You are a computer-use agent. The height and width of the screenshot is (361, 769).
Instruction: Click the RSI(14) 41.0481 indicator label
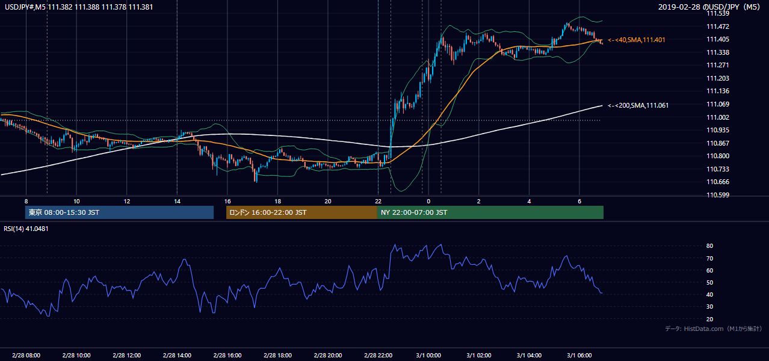point(26,229)
